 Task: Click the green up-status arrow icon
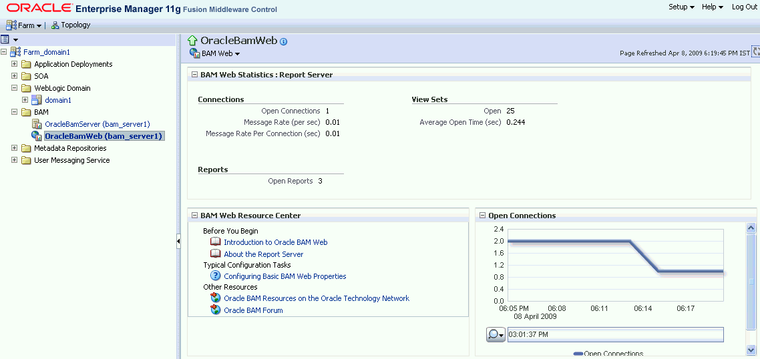[x=193, y=41]
